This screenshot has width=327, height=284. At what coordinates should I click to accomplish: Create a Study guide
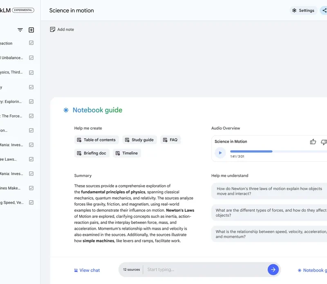(139, 140)
